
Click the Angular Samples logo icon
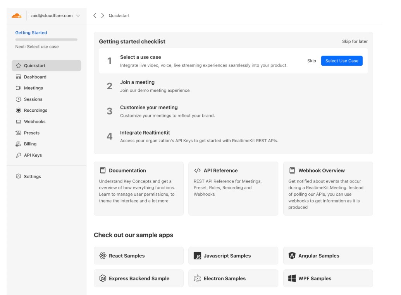pos(292,256)
